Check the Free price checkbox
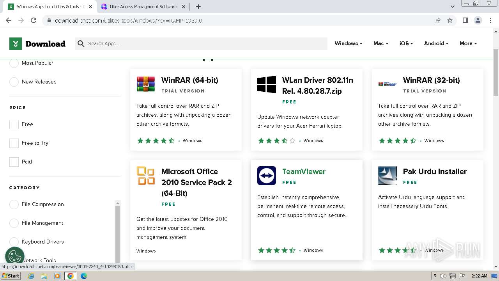The image size is (499, 281). pos(14,124)
